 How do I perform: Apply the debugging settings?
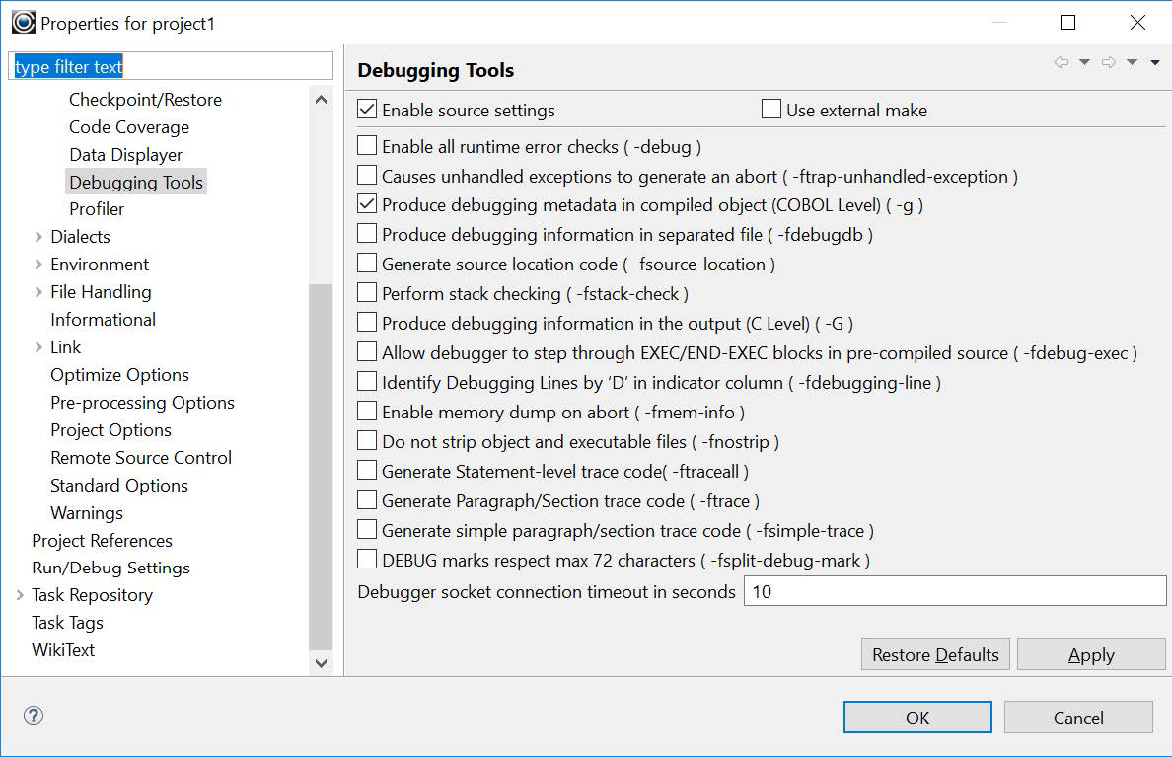(1090, 653)
